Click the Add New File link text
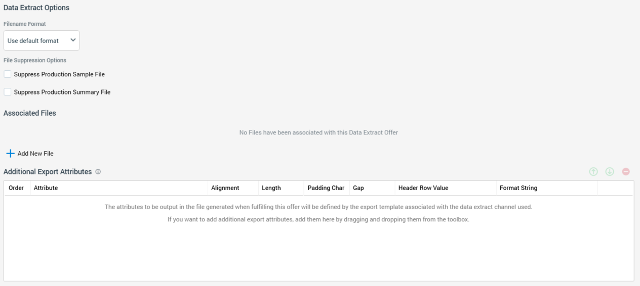640x286 pixels. pos(35,154)
